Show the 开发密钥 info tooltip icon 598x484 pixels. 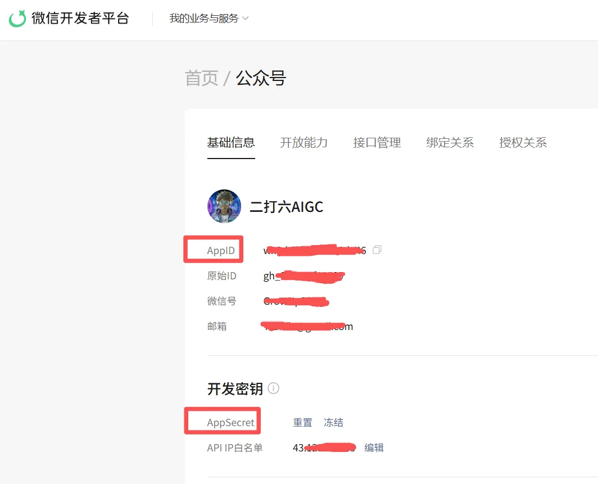coord(274,388)
